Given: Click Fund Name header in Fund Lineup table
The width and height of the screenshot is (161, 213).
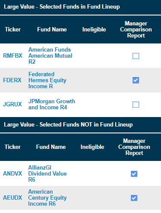Looking at the screenshot, I should (x=52, y=29).
